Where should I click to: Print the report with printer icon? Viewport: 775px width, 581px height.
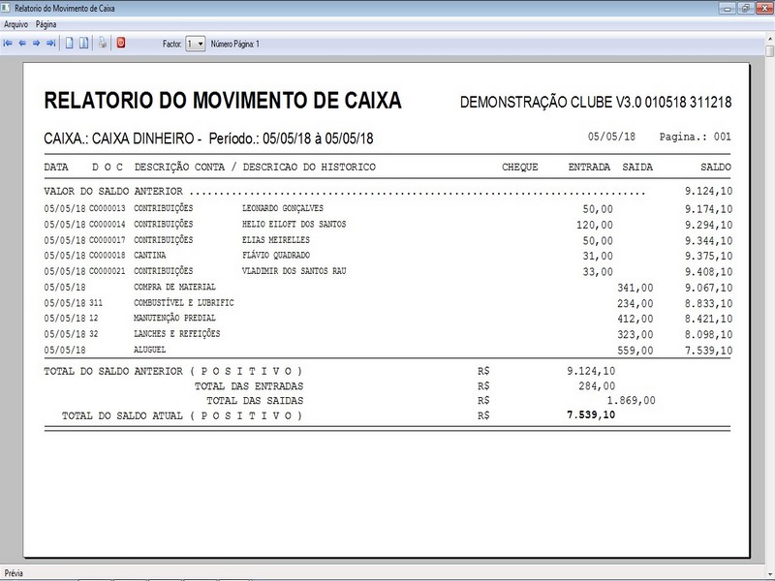point(103,43)
